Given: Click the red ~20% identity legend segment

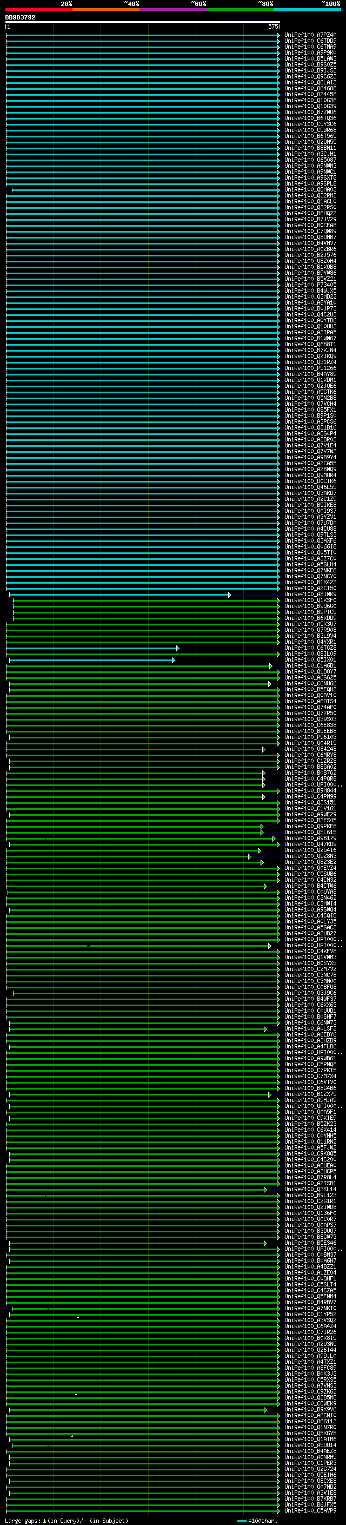Looking at the screenshot, I should click(x=38, y=10).
